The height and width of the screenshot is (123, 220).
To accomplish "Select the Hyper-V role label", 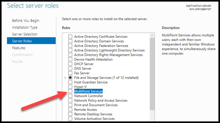I will click(x=80, y=87).
